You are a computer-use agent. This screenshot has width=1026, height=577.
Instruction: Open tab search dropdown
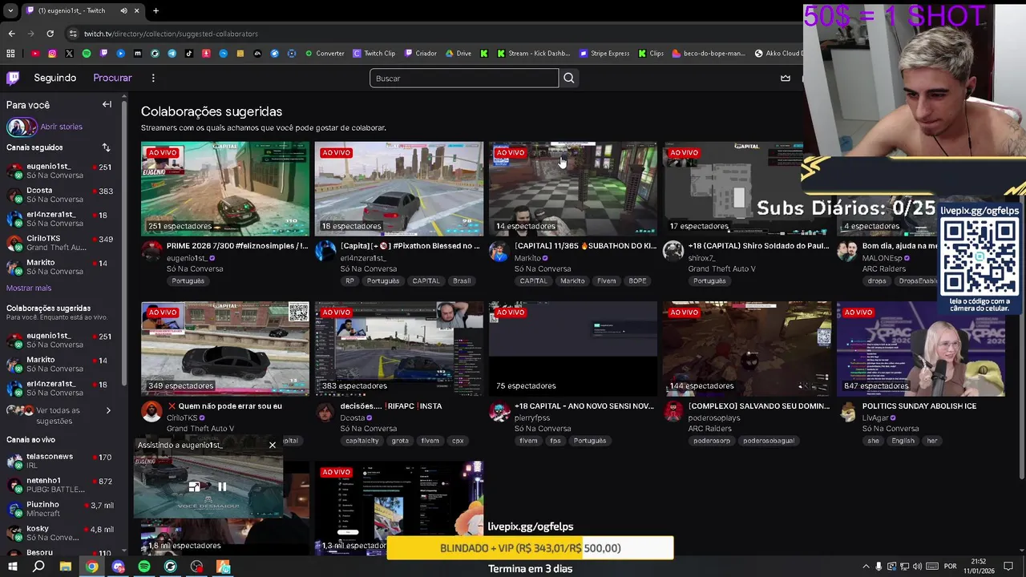point(10,10)
